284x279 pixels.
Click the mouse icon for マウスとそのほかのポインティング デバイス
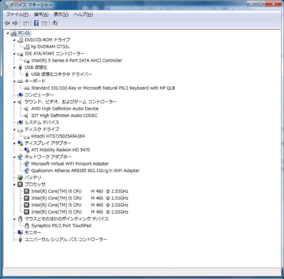tap(20, 219)
